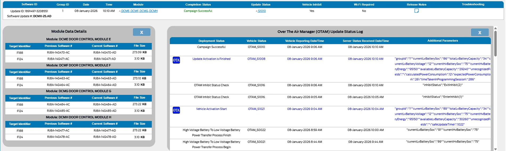Click current software RJ8A-14G470-AD cell
The width and height of the screenshot is (506, 151).
105,52
